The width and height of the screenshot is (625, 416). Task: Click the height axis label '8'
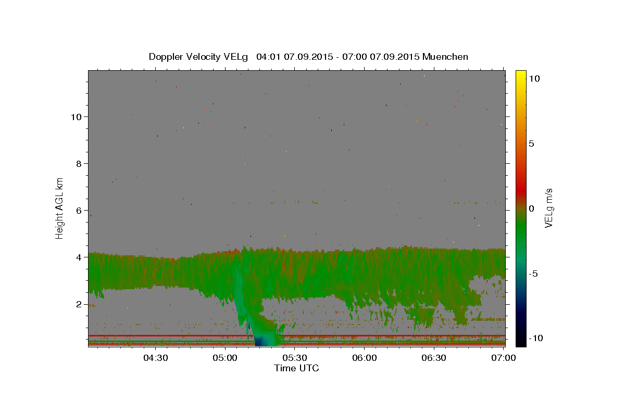pos(79,163)
